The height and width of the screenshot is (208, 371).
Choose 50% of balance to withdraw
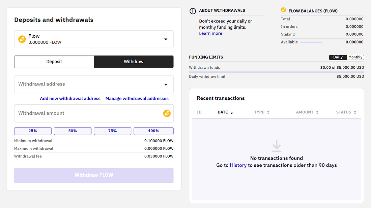coord(73,131)
